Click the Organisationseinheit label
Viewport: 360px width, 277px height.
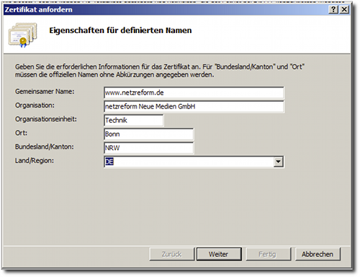coord(46,119)
